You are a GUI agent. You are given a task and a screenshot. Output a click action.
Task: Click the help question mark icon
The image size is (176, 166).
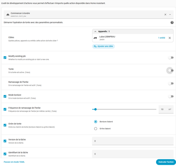click(x=172, y=23)
